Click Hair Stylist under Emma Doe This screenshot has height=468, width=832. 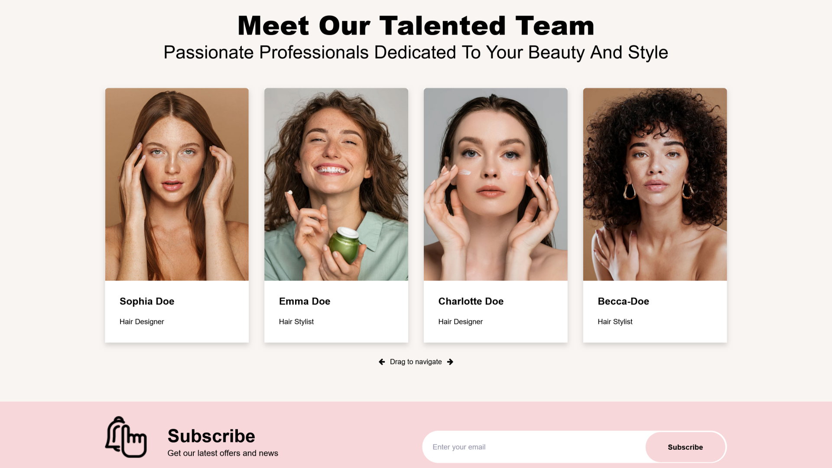[296, 322]
